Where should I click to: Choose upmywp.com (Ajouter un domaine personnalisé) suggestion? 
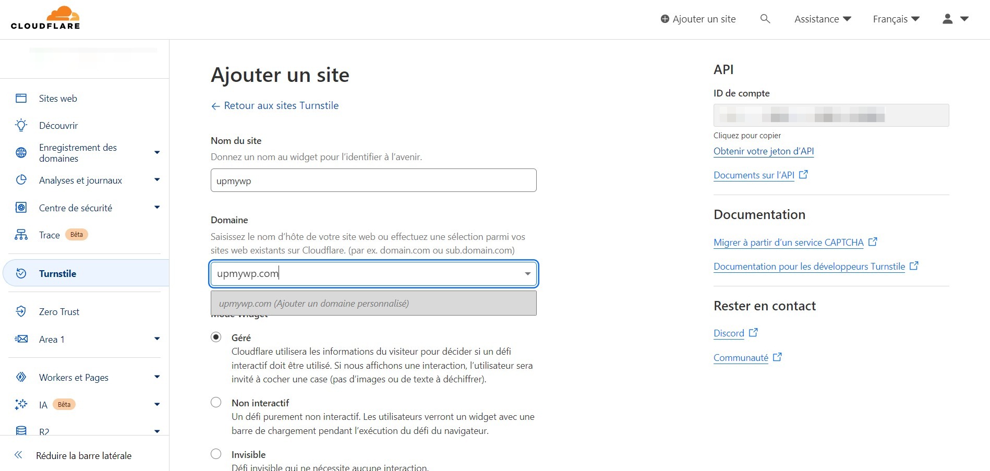(x=373, y=303)
